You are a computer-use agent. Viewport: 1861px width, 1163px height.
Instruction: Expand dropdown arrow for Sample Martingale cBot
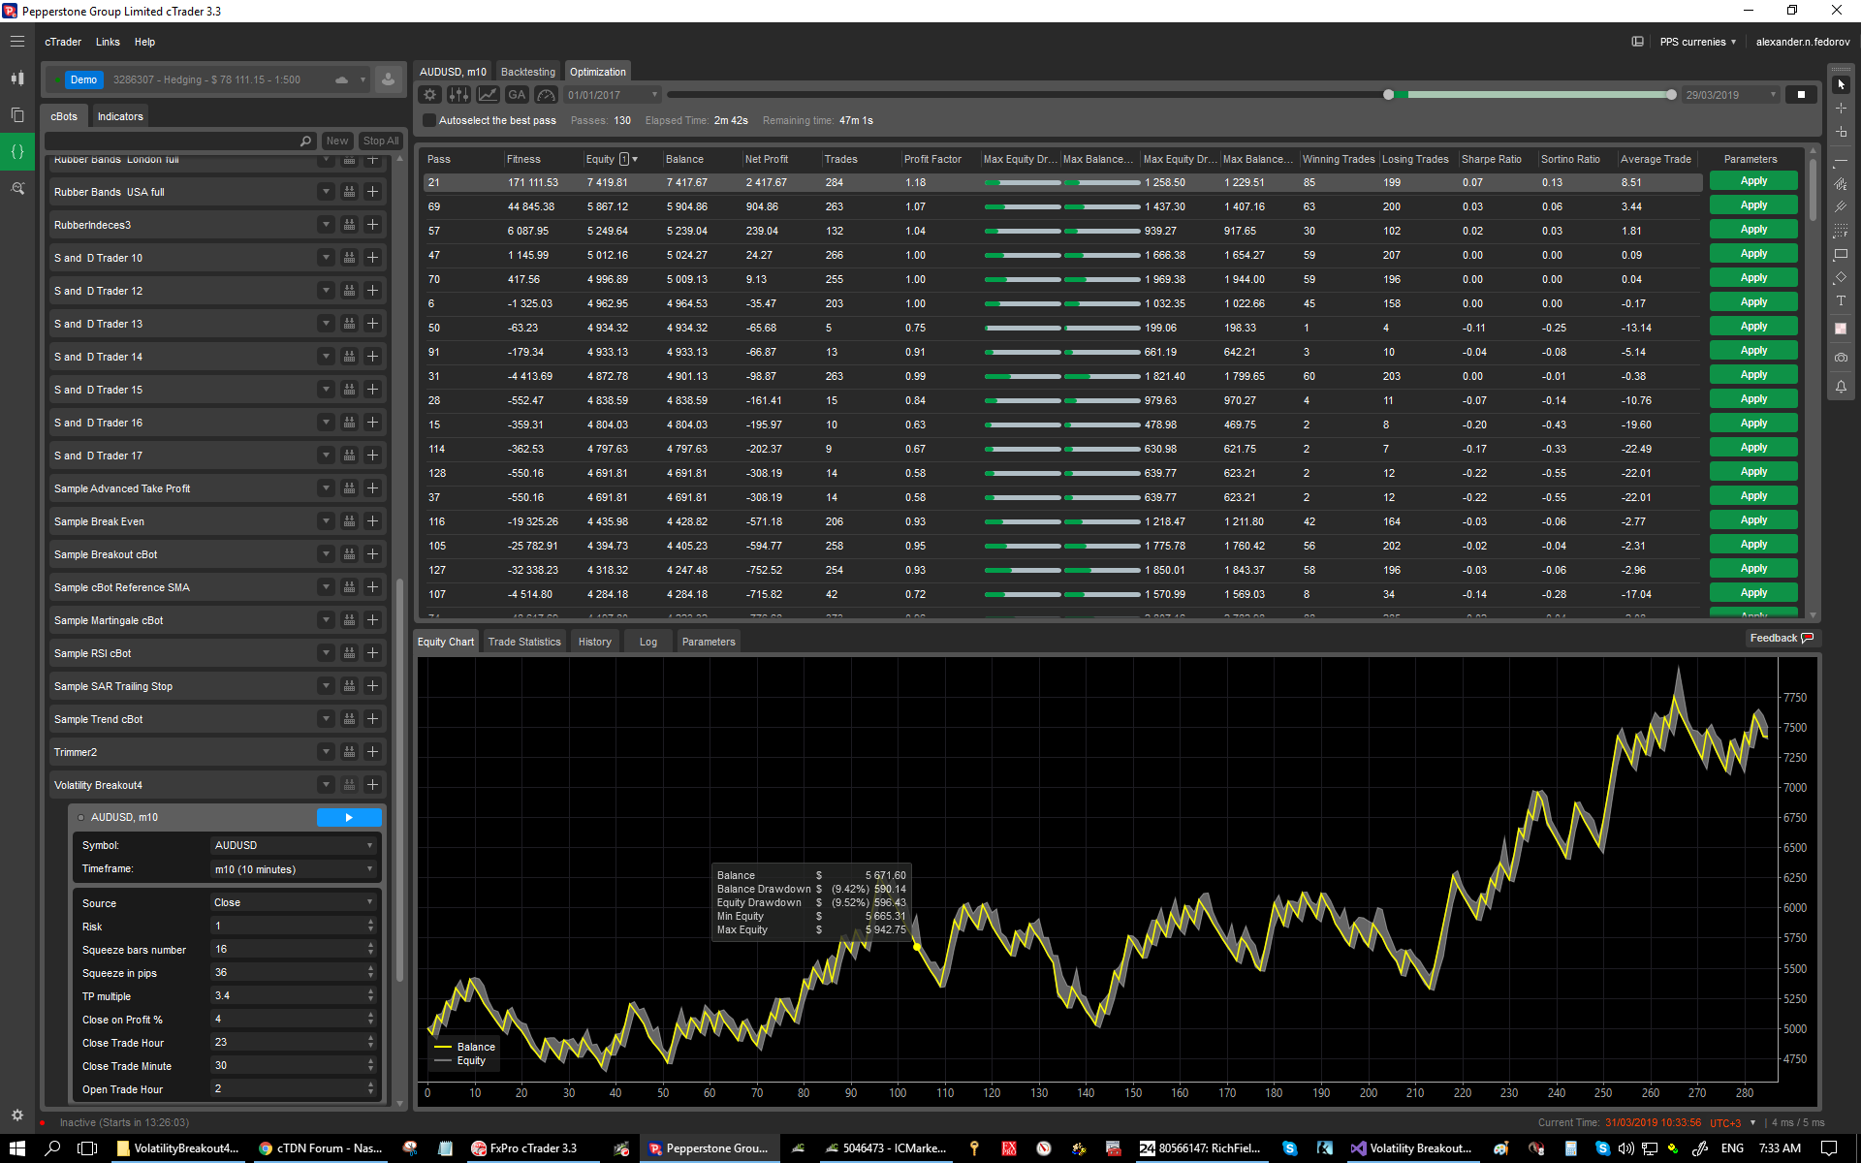[326, 620]
